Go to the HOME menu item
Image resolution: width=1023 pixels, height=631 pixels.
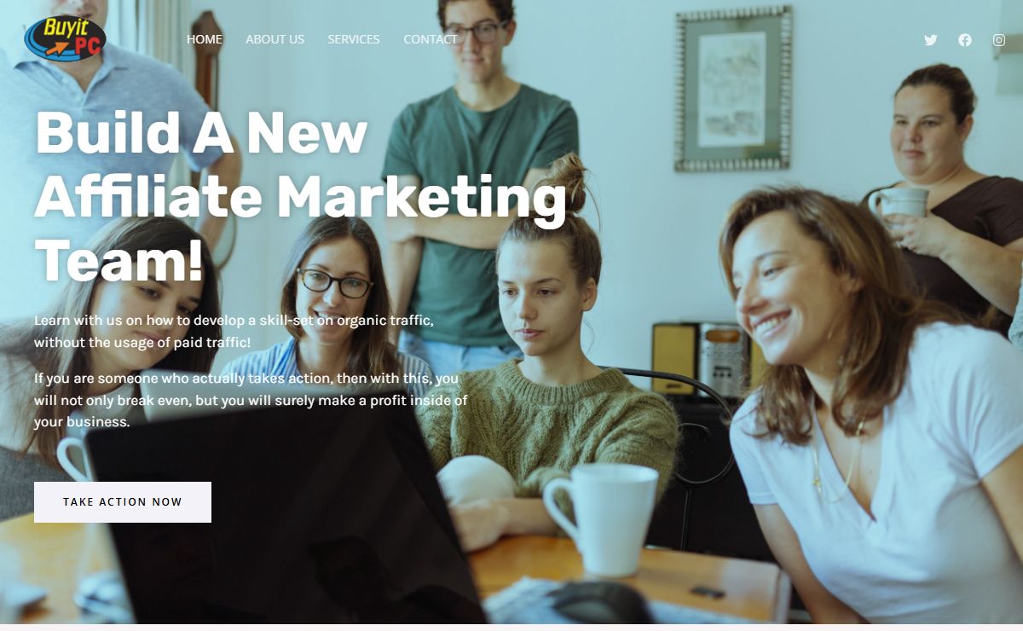point(205,39)
